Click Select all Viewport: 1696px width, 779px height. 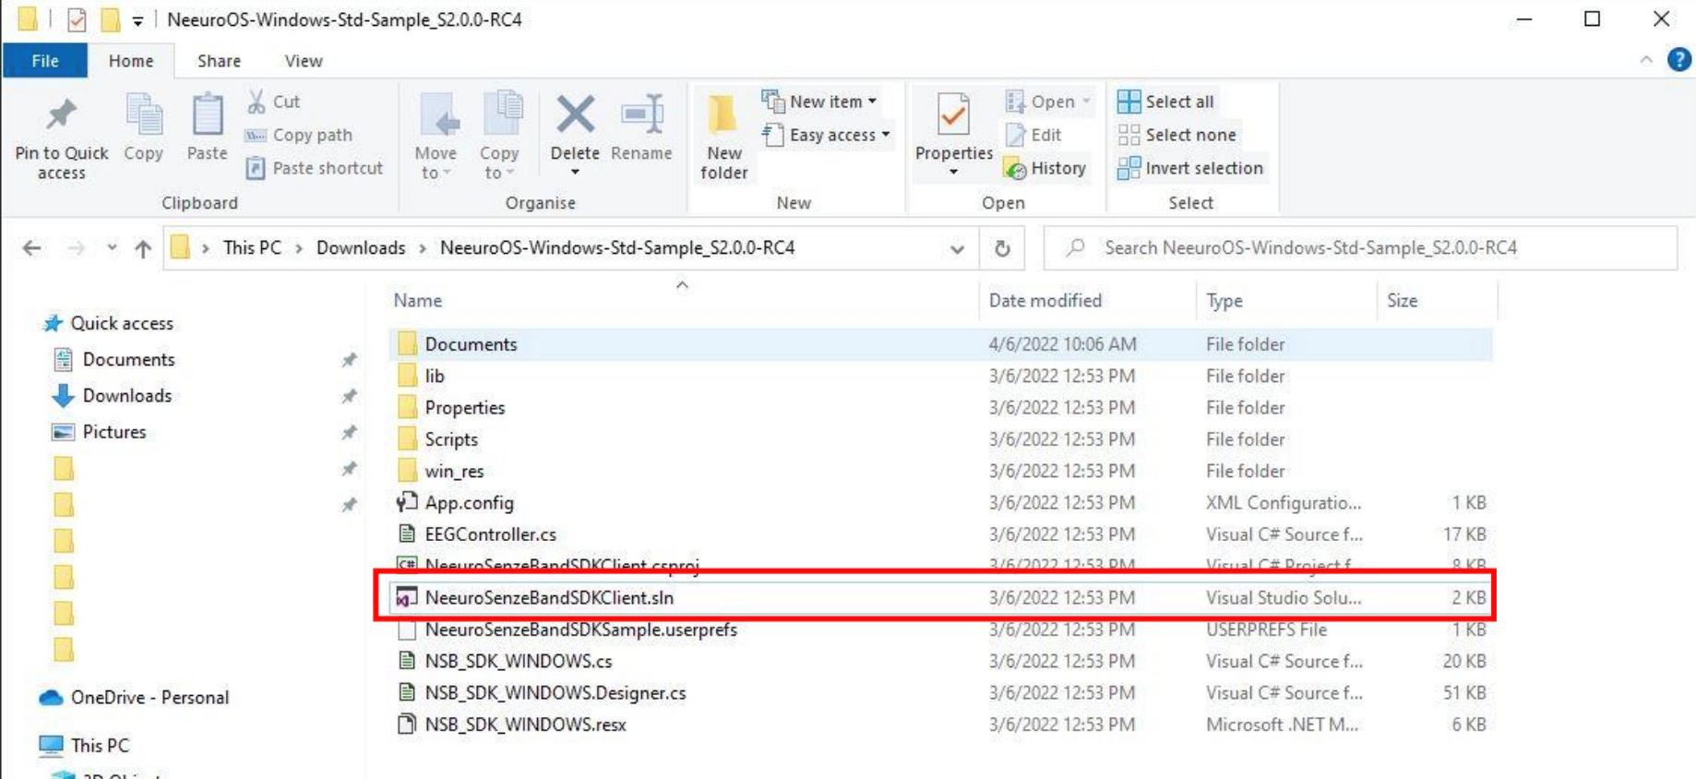point(1166,102)
